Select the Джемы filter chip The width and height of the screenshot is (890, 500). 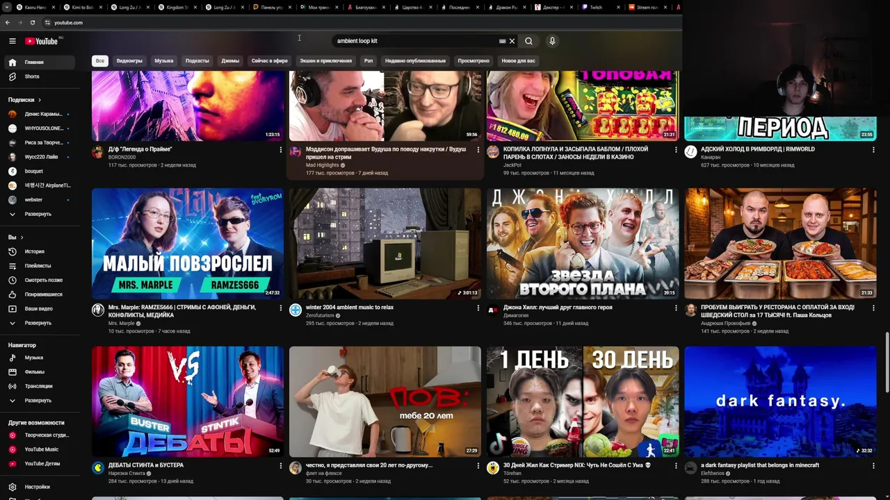pos(230,61)
